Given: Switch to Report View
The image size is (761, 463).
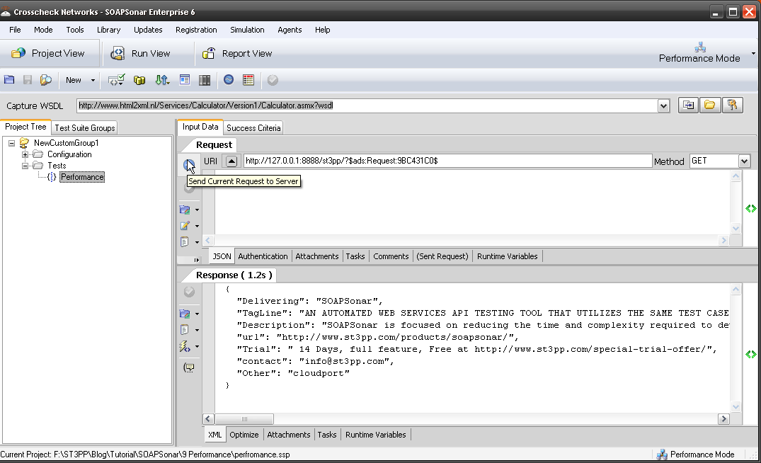Looking at the screenshot, I should point(238,53).
